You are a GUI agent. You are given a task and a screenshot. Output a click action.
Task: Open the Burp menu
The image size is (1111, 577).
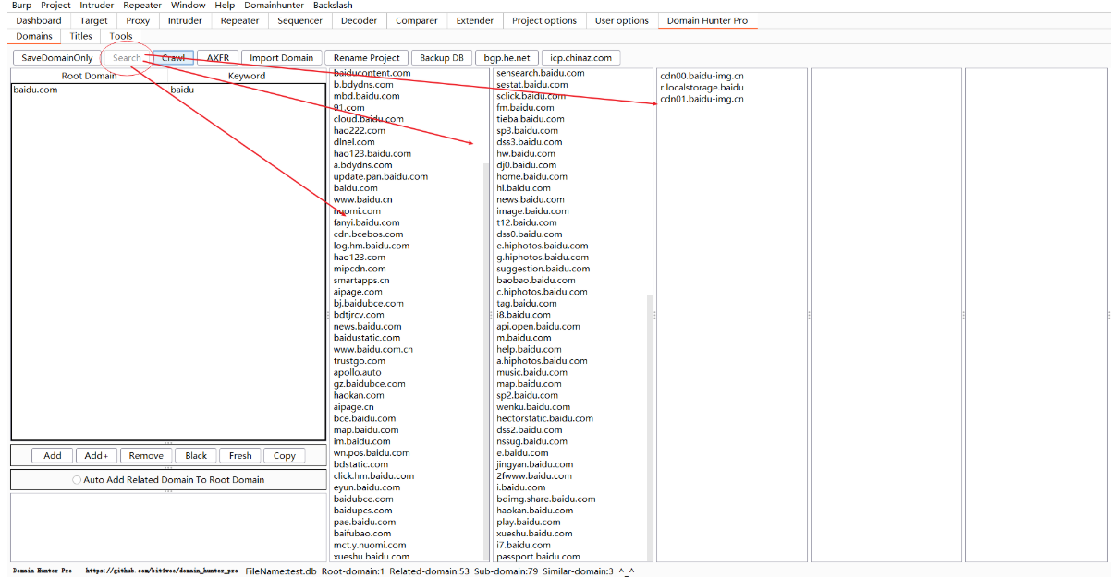tap(21, 6)
